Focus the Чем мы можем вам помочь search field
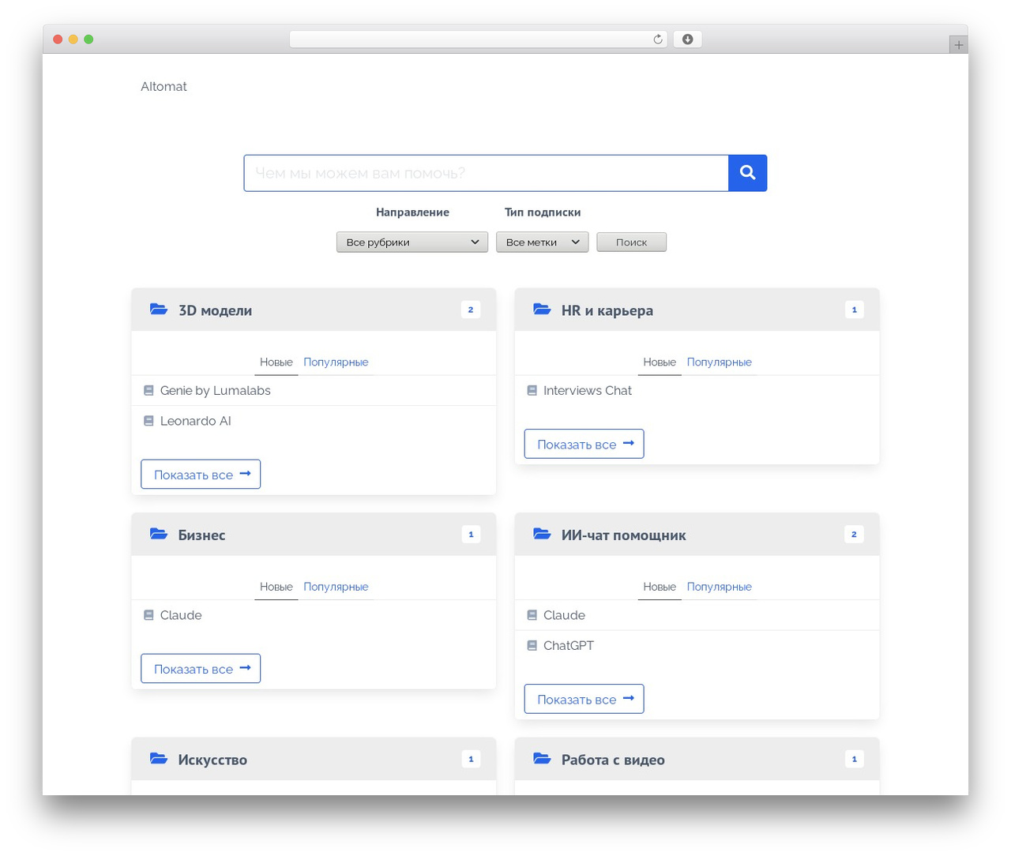This screenshot has height=856, width=1011. [486, 173]
